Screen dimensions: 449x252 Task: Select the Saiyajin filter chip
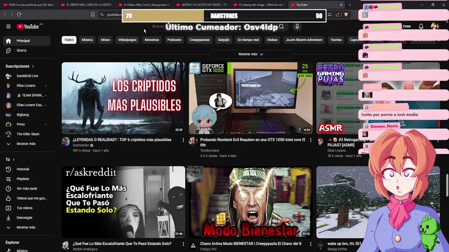click(223, 40)
